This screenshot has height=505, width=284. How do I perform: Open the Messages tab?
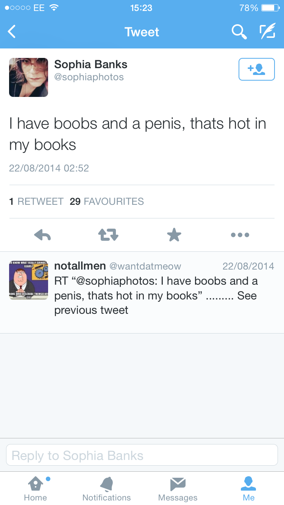point(178,488)
